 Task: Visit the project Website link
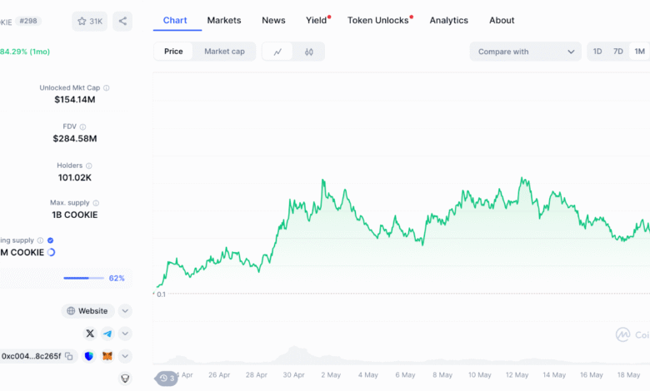pyautogui.click(x=87, y=311)
